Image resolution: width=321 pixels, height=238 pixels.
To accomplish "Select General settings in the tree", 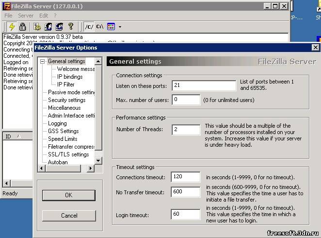I will point(66,61).
